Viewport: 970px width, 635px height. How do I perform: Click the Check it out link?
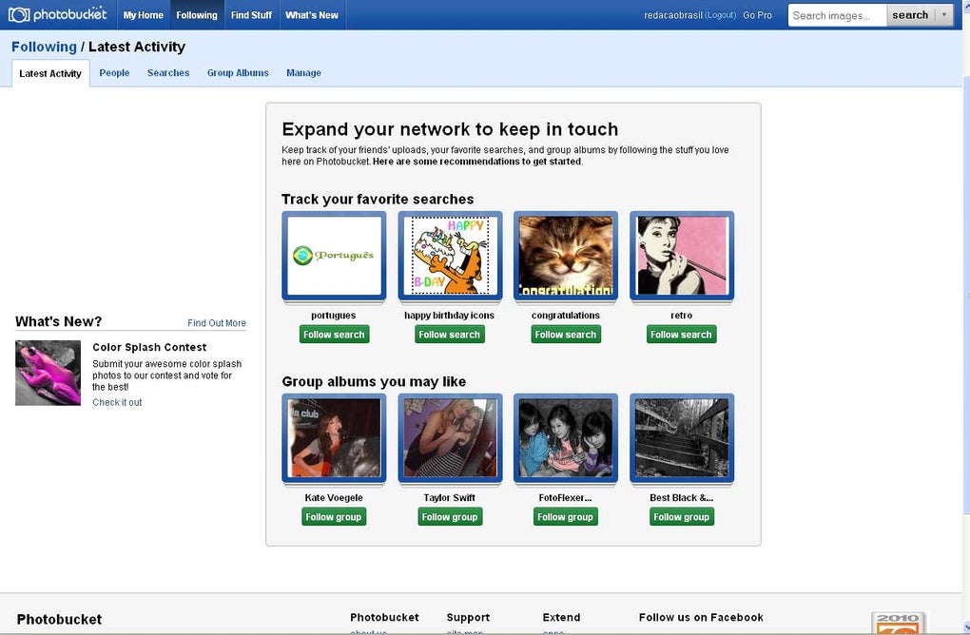pos(117,402)
